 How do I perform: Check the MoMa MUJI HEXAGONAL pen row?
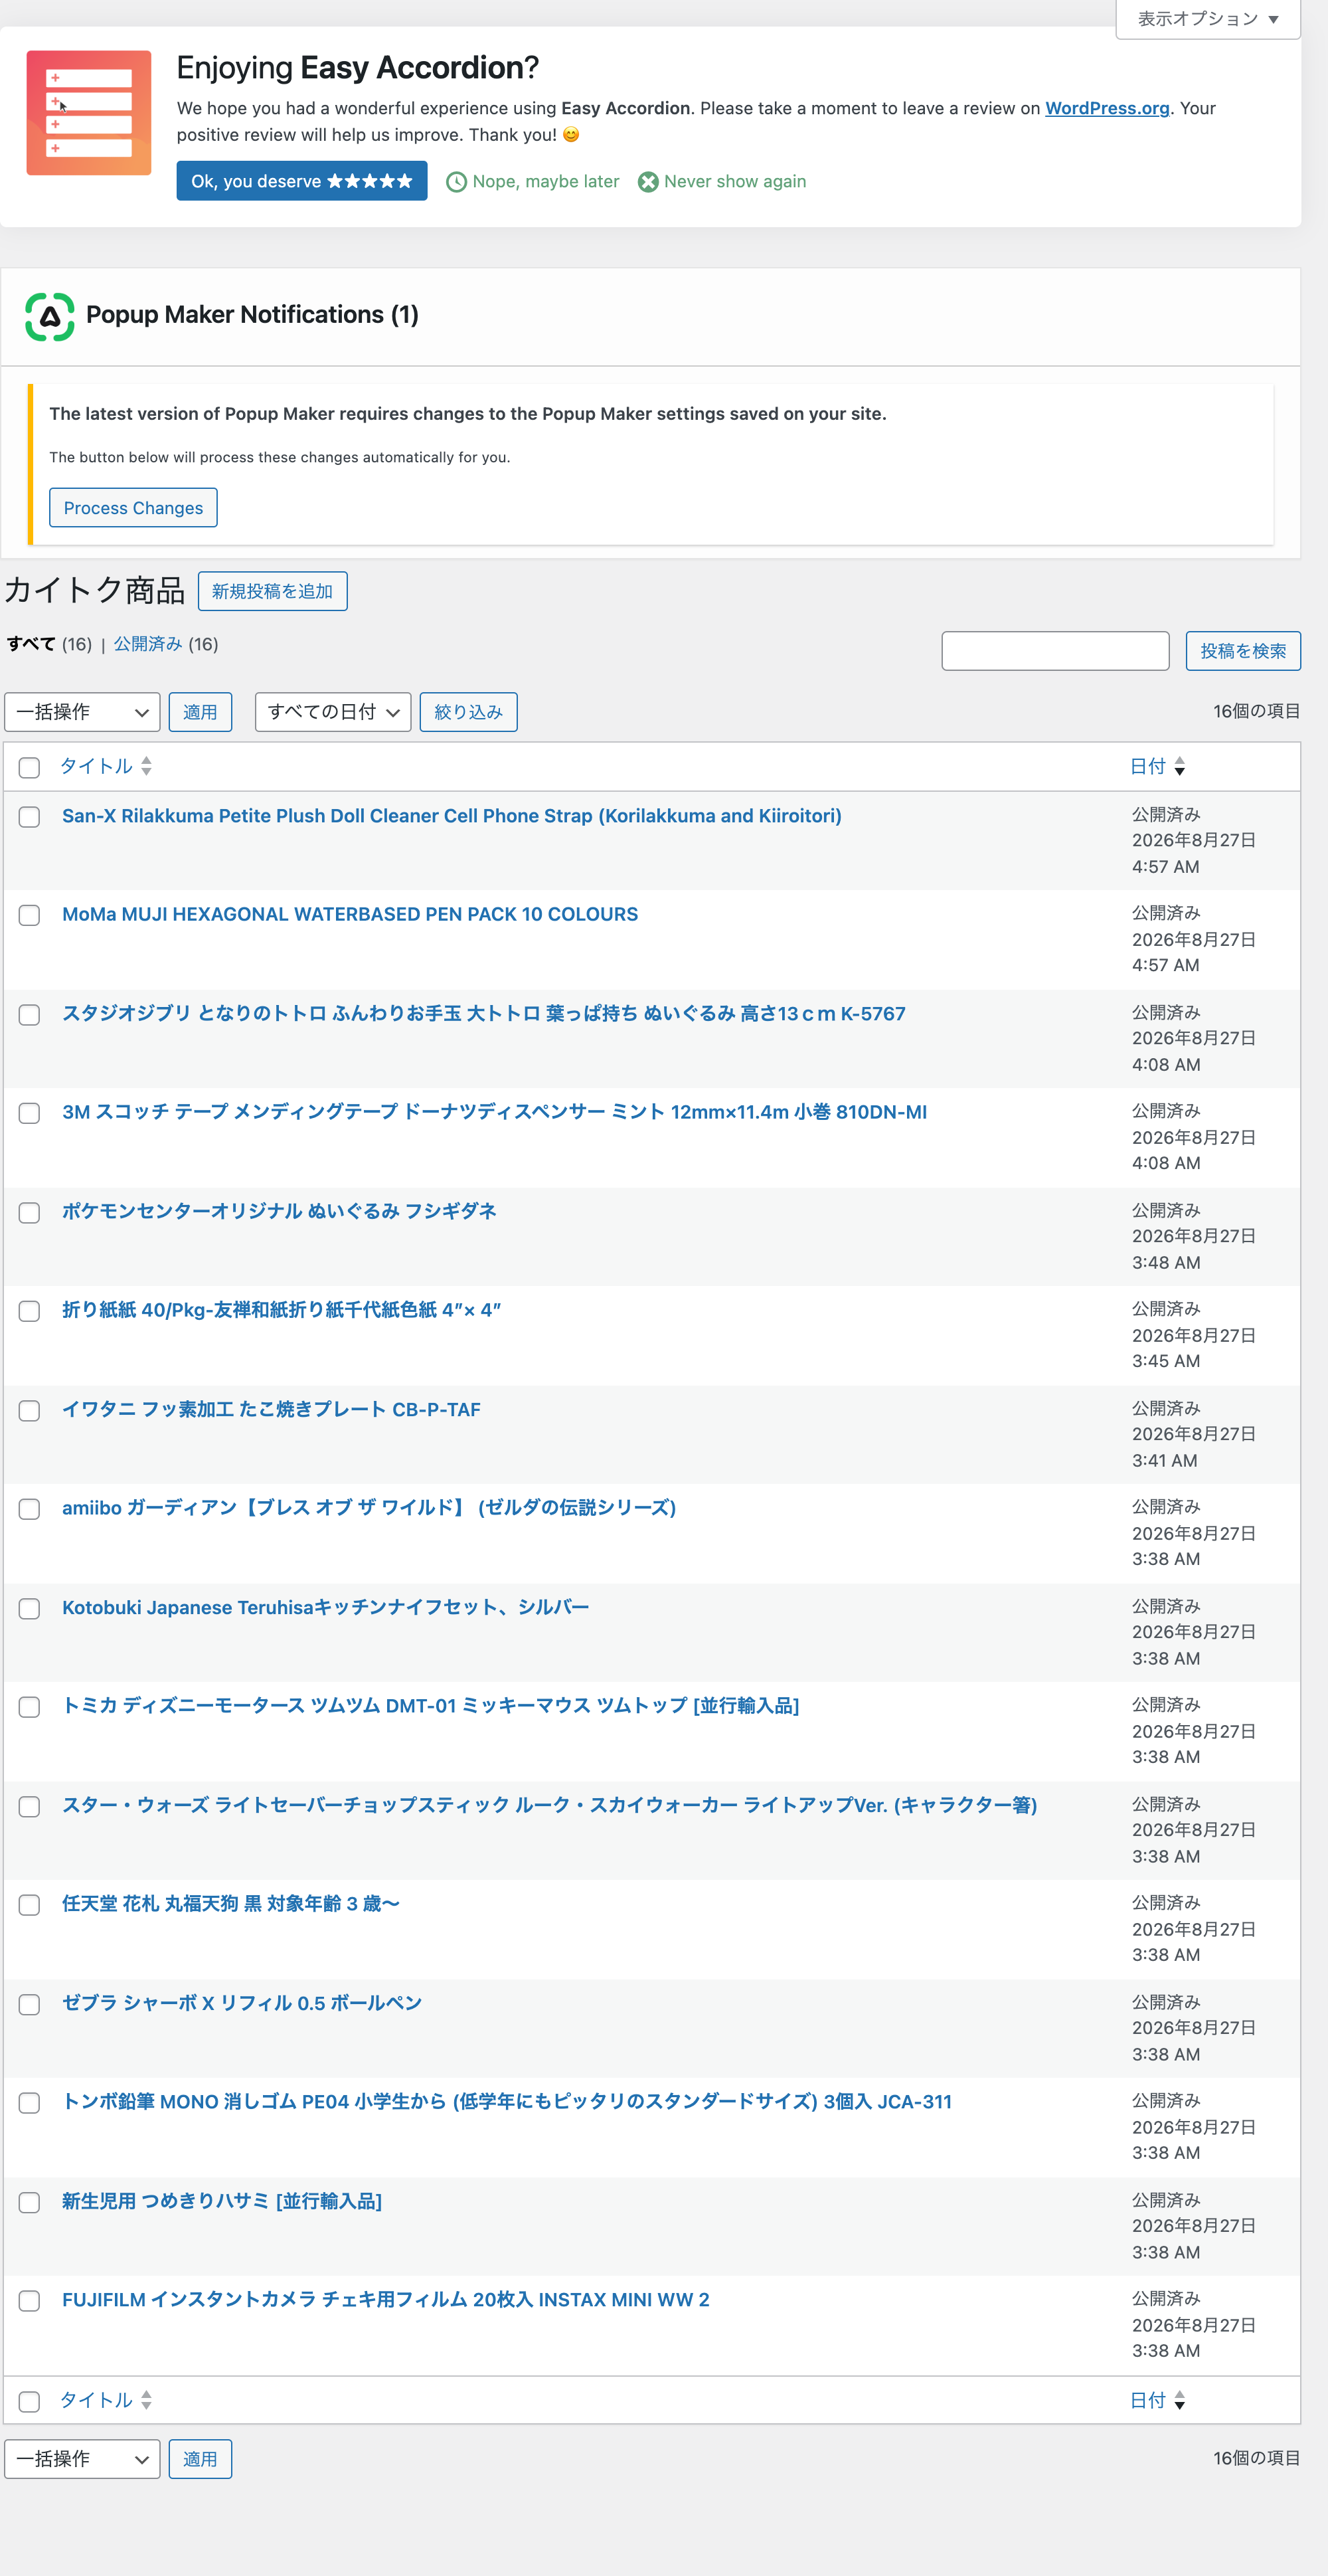tap(30, 916)
